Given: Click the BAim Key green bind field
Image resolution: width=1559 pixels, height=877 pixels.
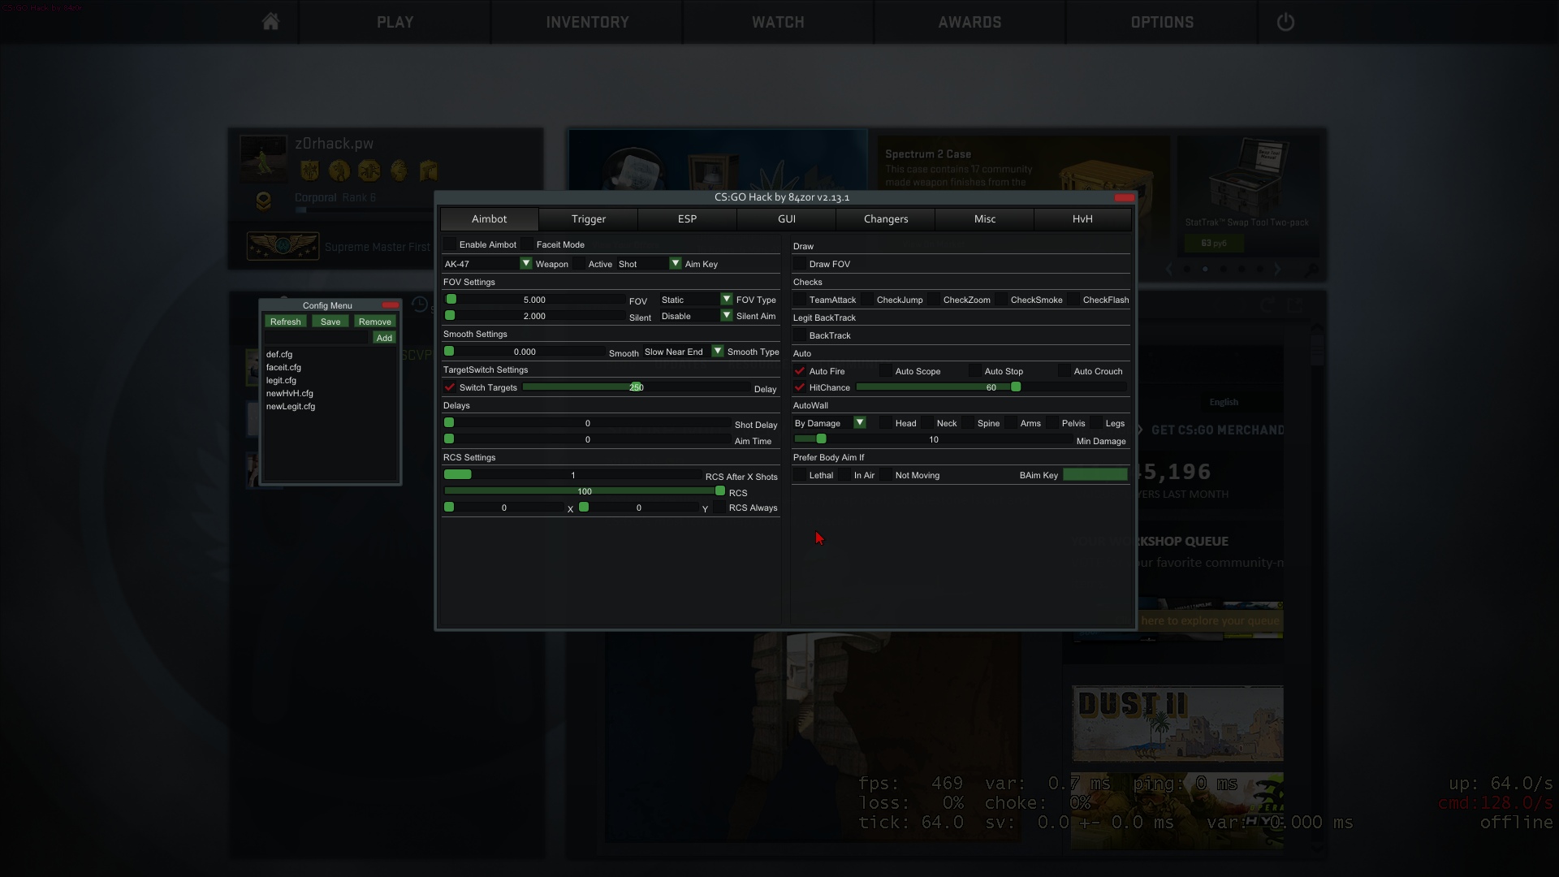Looking at the screenshot, I should (x=1095, y=474).
